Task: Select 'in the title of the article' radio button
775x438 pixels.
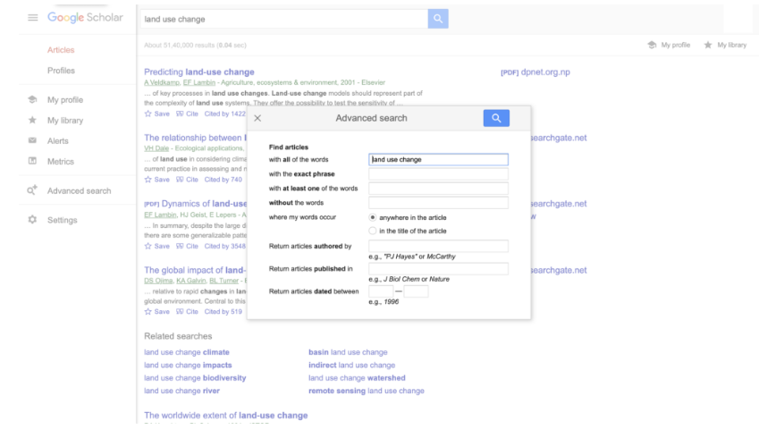Action: [373, 231]
